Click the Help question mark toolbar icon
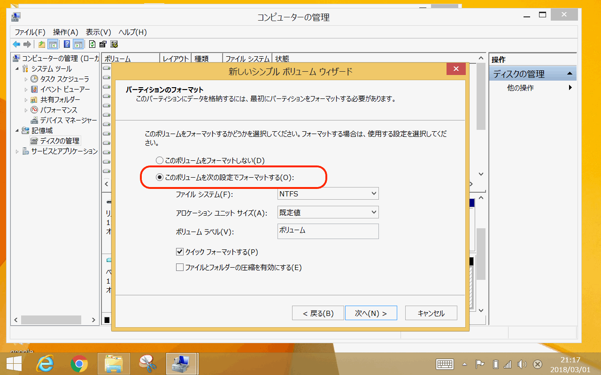Image resolution: width=601 pixels, height=375 pixels. click(x=67, y=45)
